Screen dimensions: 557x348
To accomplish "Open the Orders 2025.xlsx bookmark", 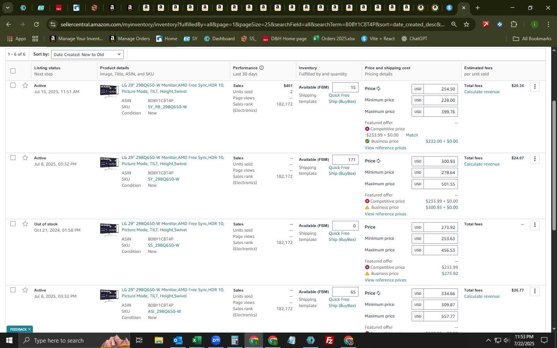I will click(334, 39).
